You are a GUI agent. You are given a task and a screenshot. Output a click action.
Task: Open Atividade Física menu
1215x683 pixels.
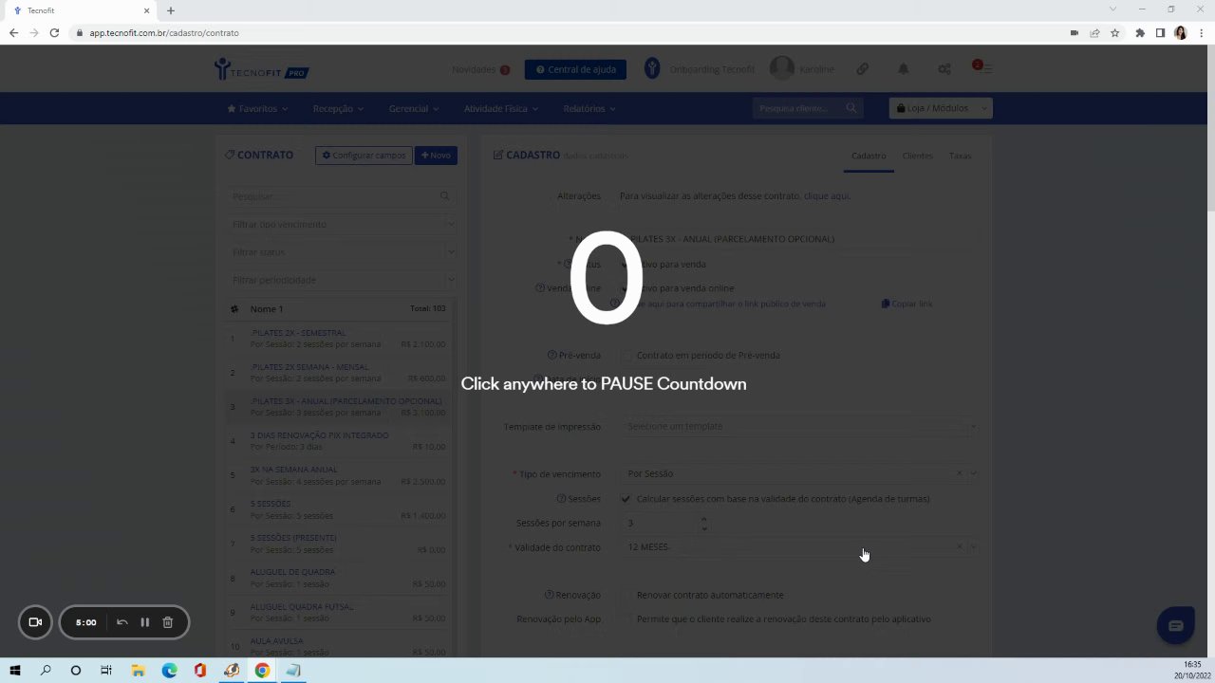[501, 109]
